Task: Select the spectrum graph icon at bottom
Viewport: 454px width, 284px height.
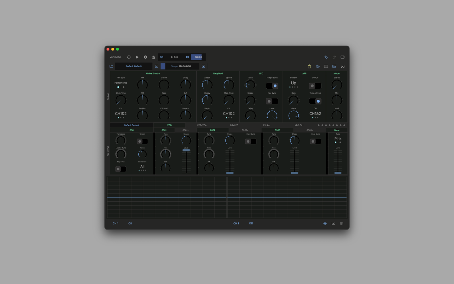Action: [x=333, y=223]
